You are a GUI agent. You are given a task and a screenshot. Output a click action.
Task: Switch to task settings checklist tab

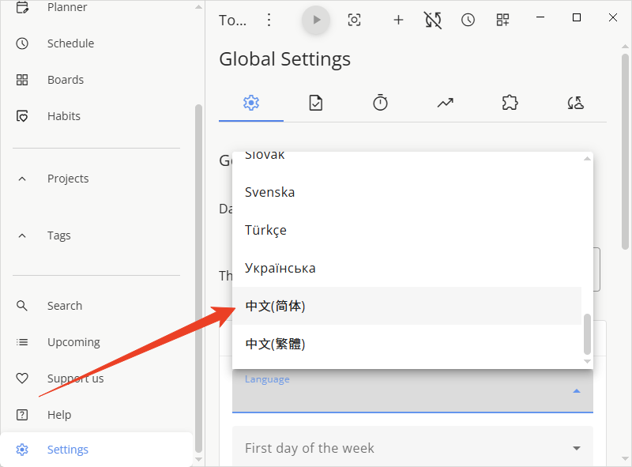tap(315, 103)
